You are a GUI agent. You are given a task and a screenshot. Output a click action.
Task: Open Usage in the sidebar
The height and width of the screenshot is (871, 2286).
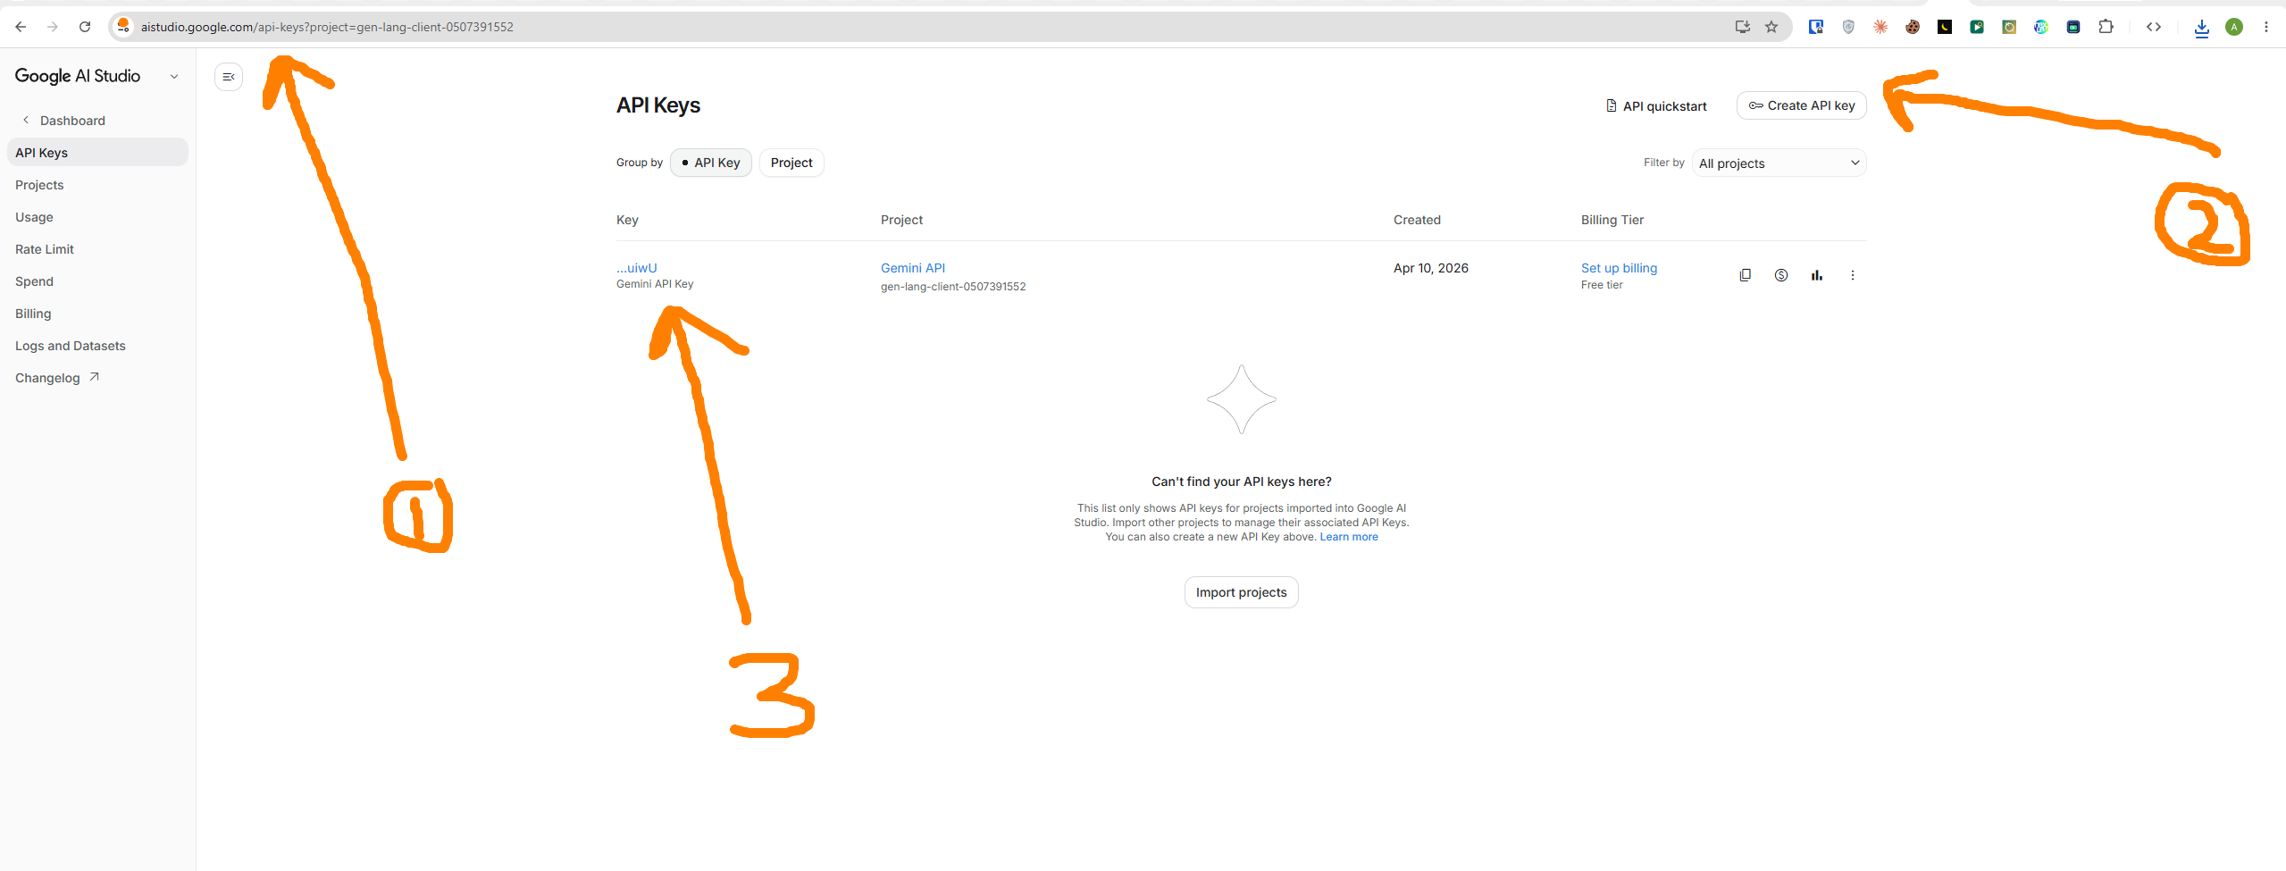click(x=34, y=217)
